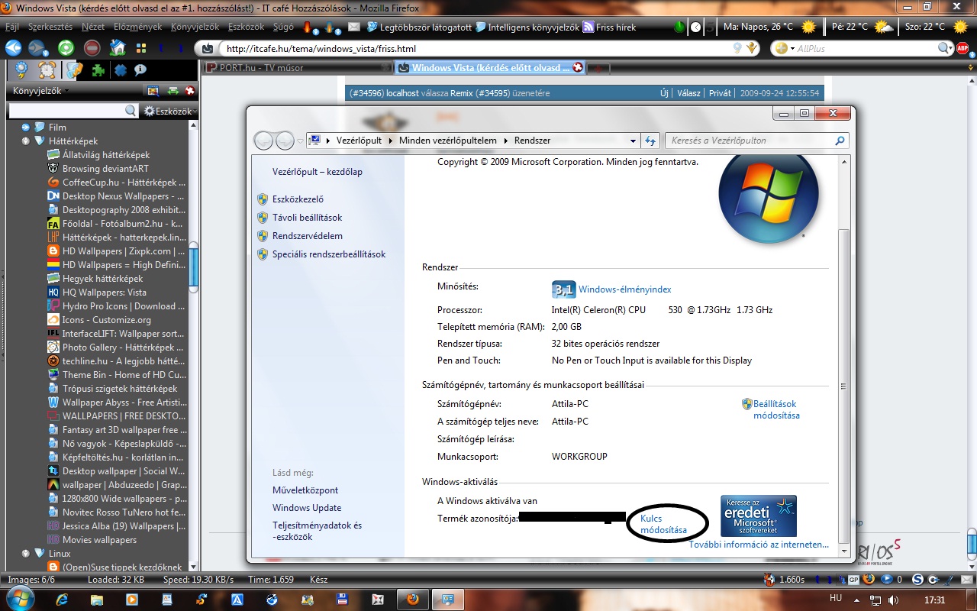Open Browsing deviantART bookmark

tap(105, 169)
